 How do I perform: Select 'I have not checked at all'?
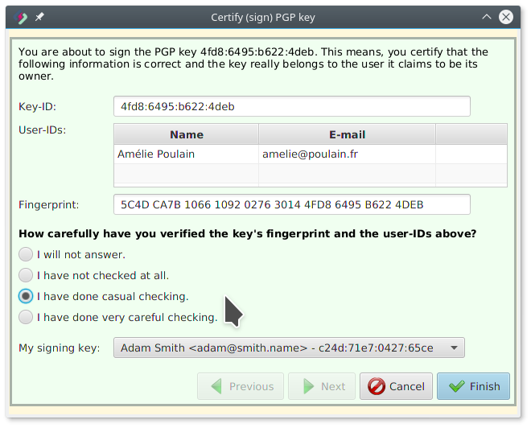pos(27,275)
